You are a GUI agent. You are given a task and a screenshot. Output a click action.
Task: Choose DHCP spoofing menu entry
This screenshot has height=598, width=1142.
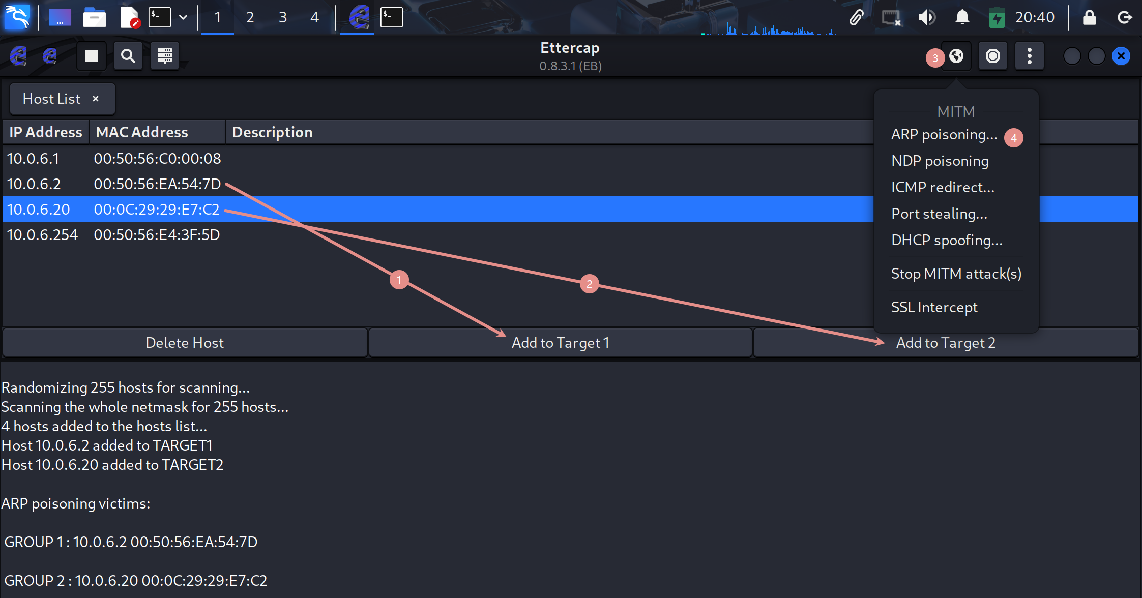click(947, 240)
